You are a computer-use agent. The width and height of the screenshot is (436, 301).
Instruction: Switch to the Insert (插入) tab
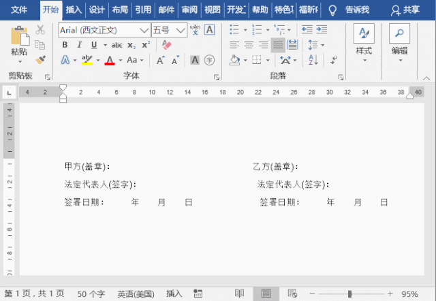coord(74,10)
